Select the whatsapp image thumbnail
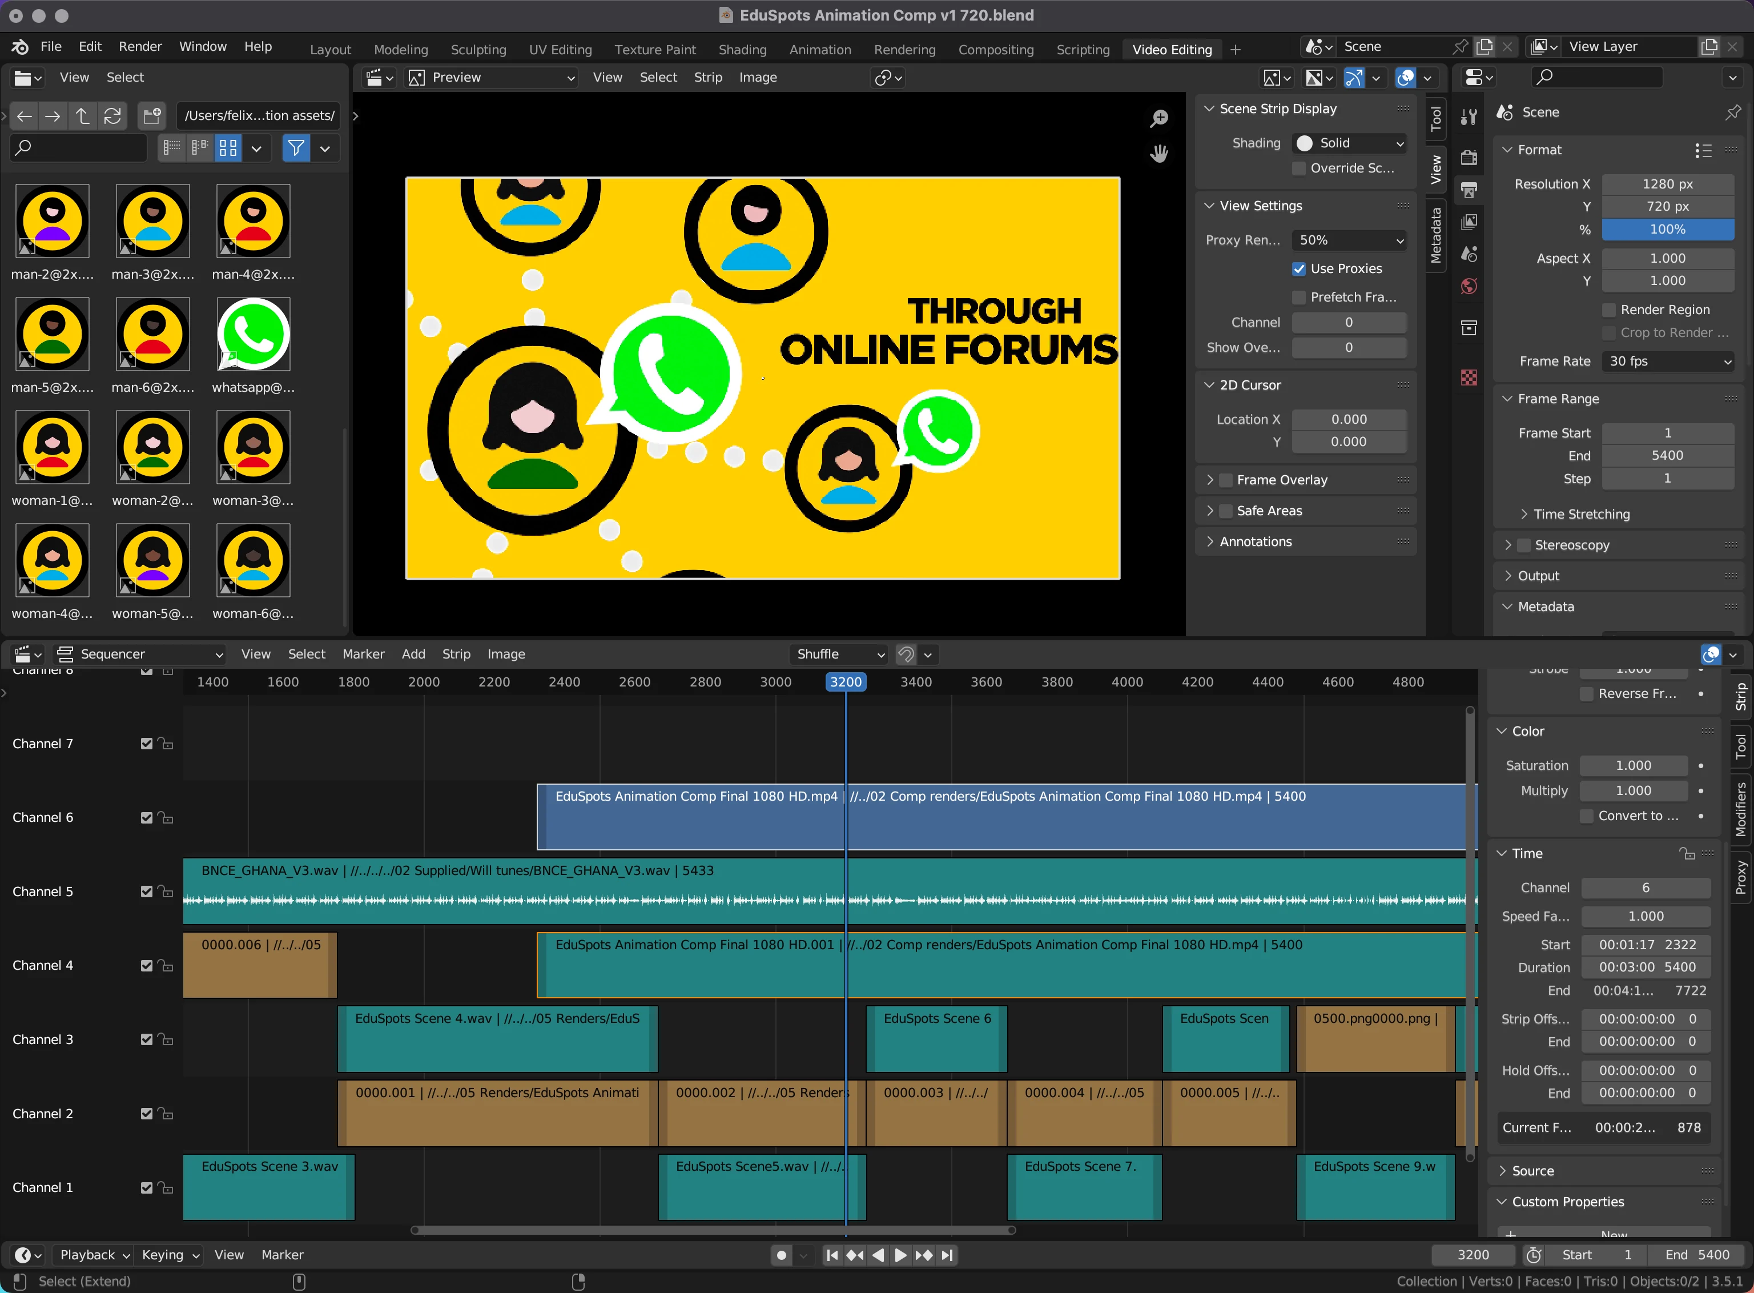Screen dimensions: 1754x1293 (253, 335)
